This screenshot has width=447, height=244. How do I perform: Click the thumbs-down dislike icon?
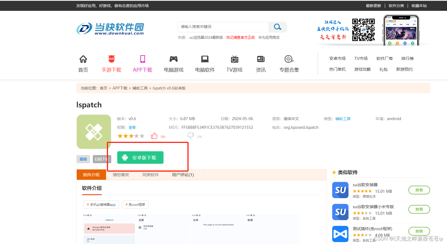pyautogui.click(x=191, y=136)
